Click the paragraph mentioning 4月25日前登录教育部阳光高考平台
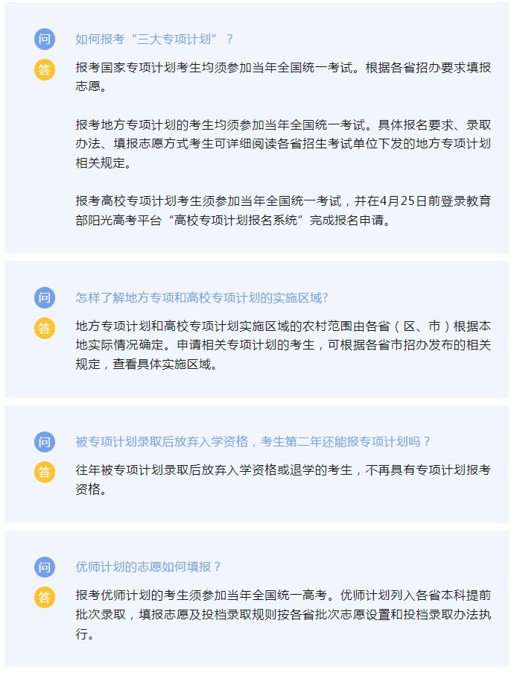Image resolution: width=514 pixels, height=673 pixels. 283,210
